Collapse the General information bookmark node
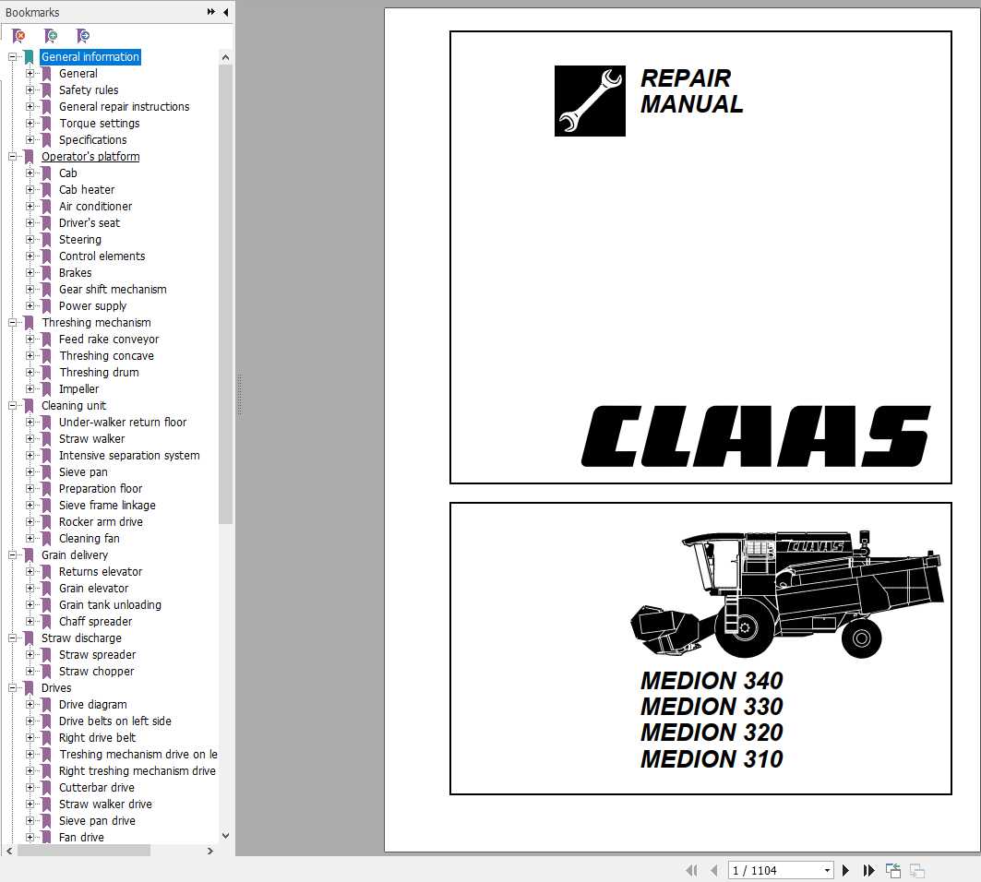Screen dimensions: 981x882 [12, 57]
